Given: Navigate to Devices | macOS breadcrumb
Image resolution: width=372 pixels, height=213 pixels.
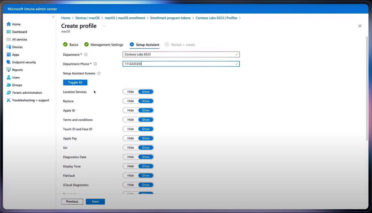Looking at the screenshot, I should tap(88, 18).
